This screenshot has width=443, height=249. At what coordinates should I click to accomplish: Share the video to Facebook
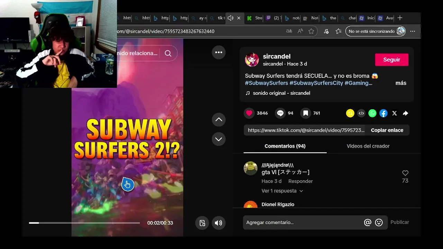[383, 113]
